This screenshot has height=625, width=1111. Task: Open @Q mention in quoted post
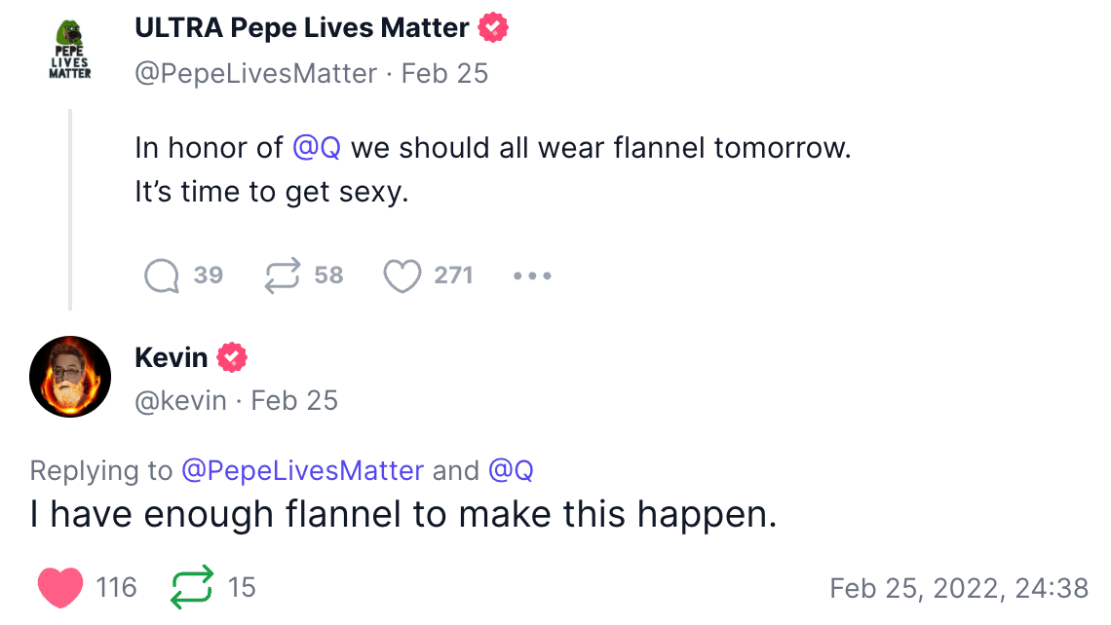click(317, 149)
